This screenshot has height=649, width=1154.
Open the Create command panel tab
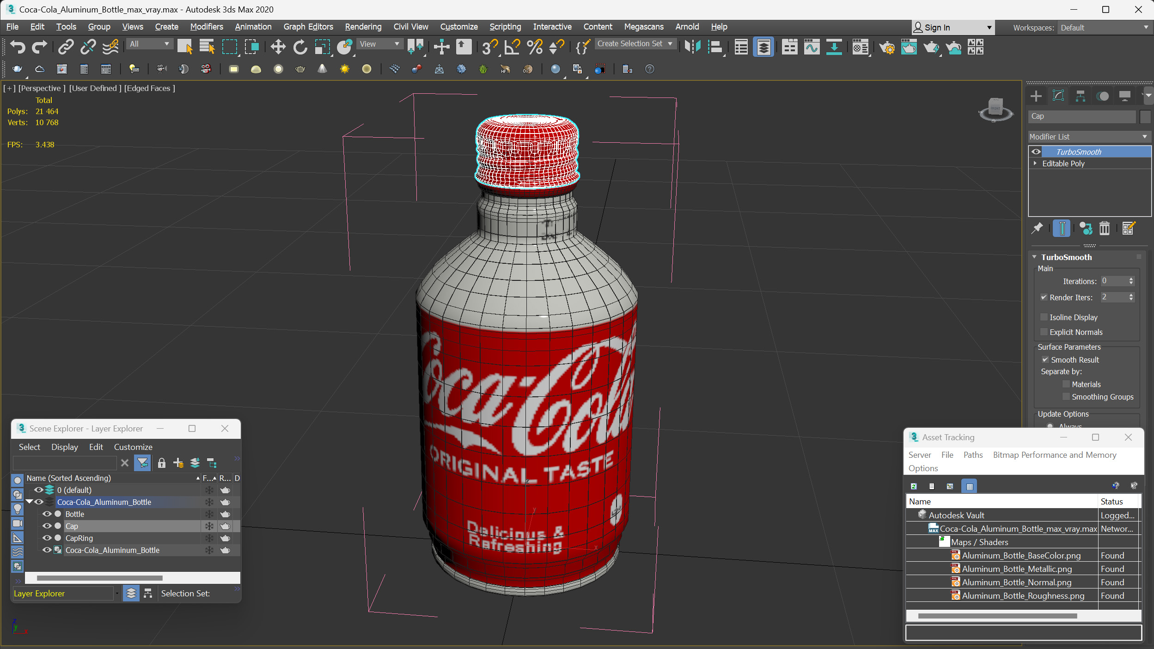pyautogui.click(x=1036, y=96)
